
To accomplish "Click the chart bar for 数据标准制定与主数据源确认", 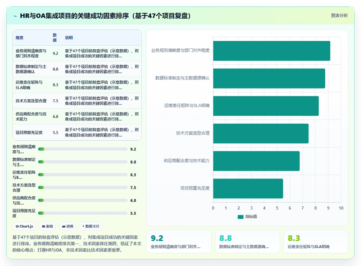I will (x=269, y=79).
